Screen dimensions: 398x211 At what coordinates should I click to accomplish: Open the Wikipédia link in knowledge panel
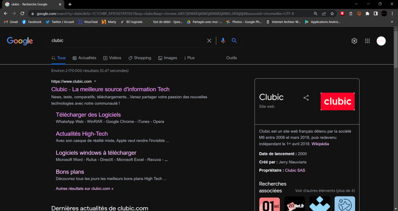tap(320, 144)
